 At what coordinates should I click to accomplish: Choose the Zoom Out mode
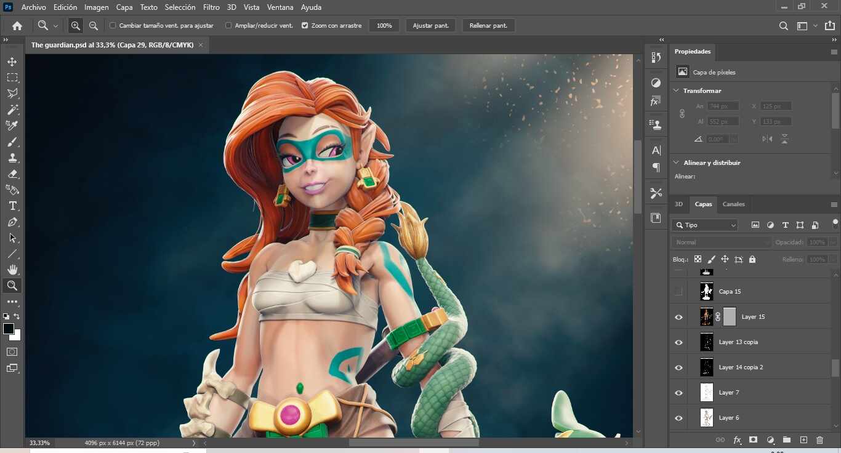pos(94,26)
